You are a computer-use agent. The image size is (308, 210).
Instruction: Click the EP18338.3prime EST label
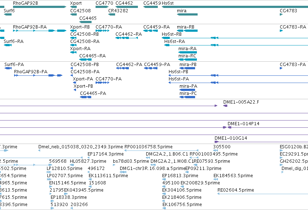69,197
